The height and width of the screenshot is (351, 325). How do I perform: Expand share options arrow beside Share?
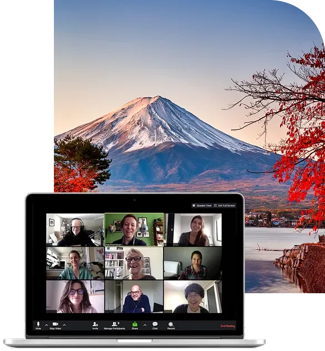coord(145,325)
